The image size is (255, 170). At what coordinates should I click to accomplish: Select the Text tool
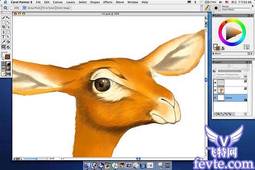(x=3, y=37)
